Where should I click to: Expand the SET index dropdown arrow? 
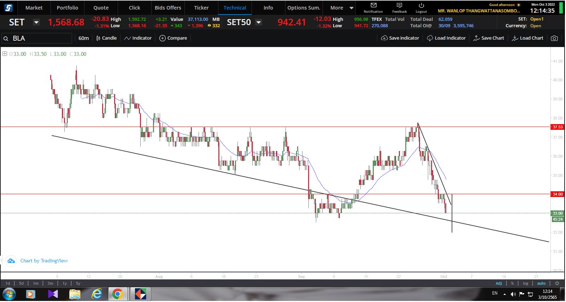[36, 22]
